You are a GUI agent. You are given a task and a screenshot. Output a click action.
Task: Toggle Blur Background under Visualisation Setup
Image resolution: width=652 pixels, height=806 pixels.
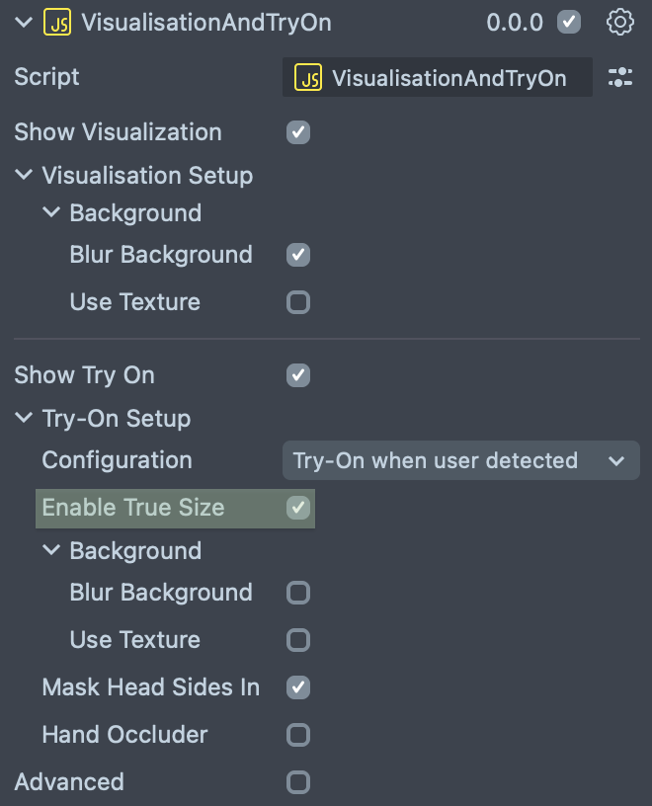[298, 255]
